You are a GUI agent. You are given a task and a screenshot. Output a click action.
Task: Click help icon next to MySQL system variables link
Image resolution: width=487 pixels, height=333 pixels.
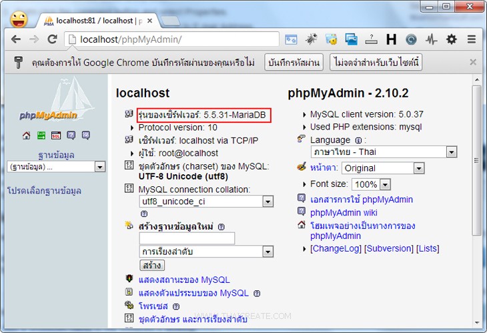(257, 293)
